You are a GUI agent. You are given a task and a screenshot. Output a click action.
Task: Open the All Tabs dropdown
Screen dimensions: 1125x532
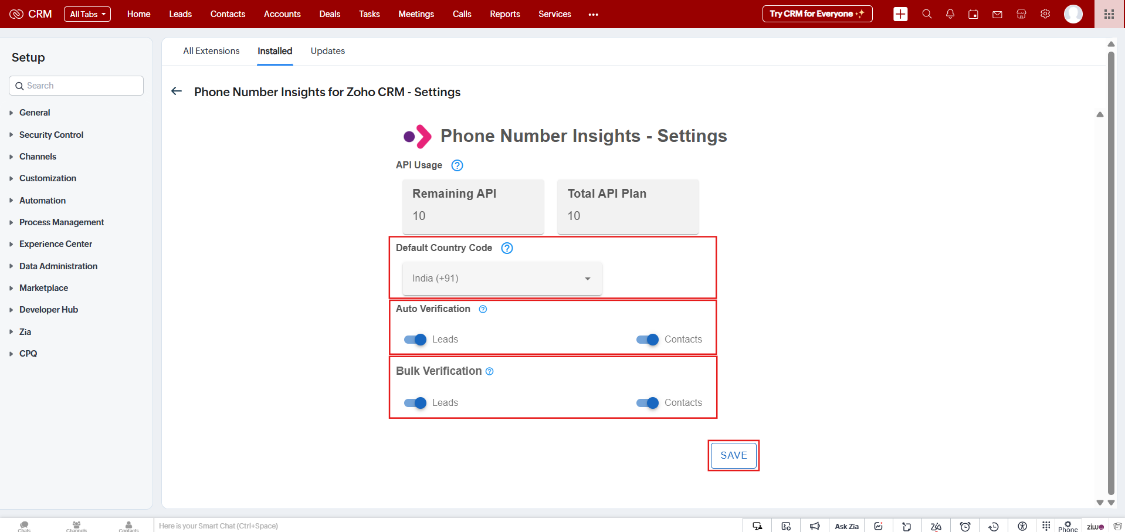pos(87,14)
